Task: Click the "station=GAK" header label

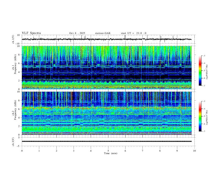Action: tap(103, 33)
